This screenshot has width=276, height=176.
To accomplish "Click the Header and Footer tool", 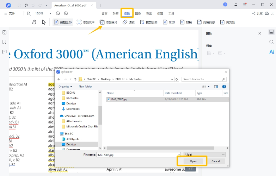I will tap(206, 22).
